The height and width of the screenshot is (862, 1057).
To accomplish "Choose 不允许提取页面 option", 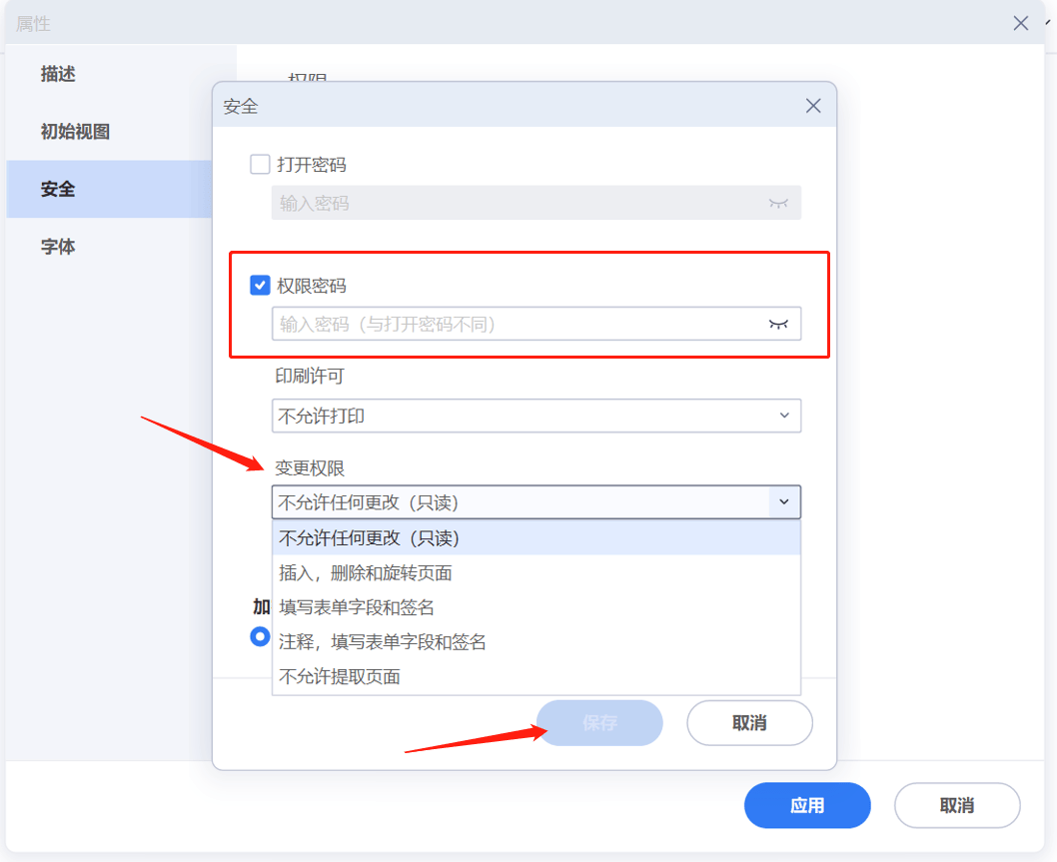I will pyautogui.click(x=535, y=676).
